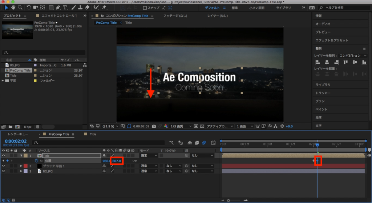This screenshot has width=372, height=203.
Task: Select the Clone Stamp tool
Action: click(80, 7)
